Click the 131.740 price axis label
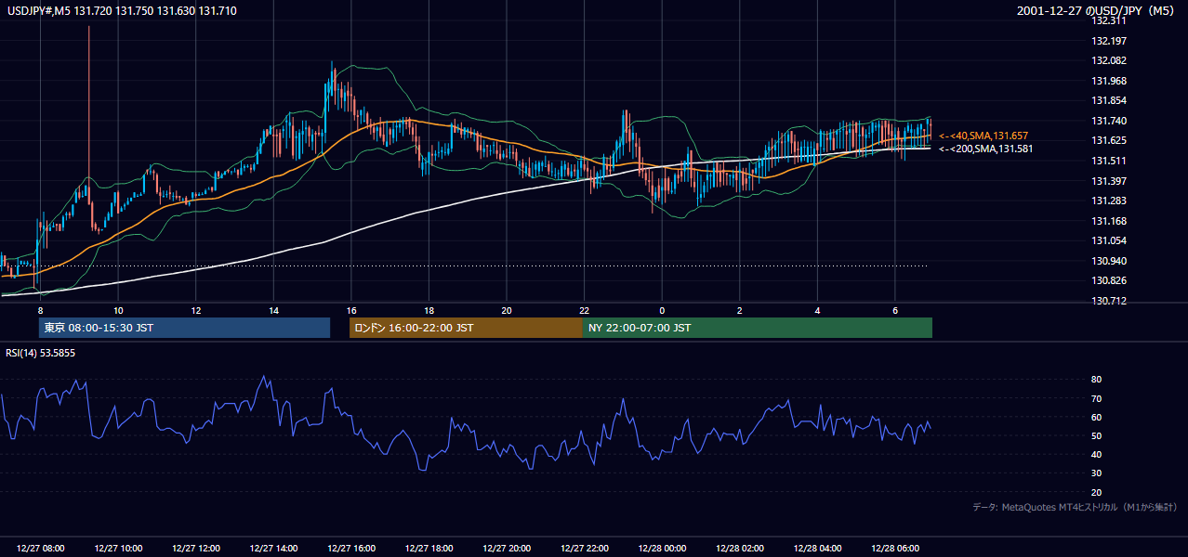Viewport: 1188px width, 557px height. point(1111,121)
